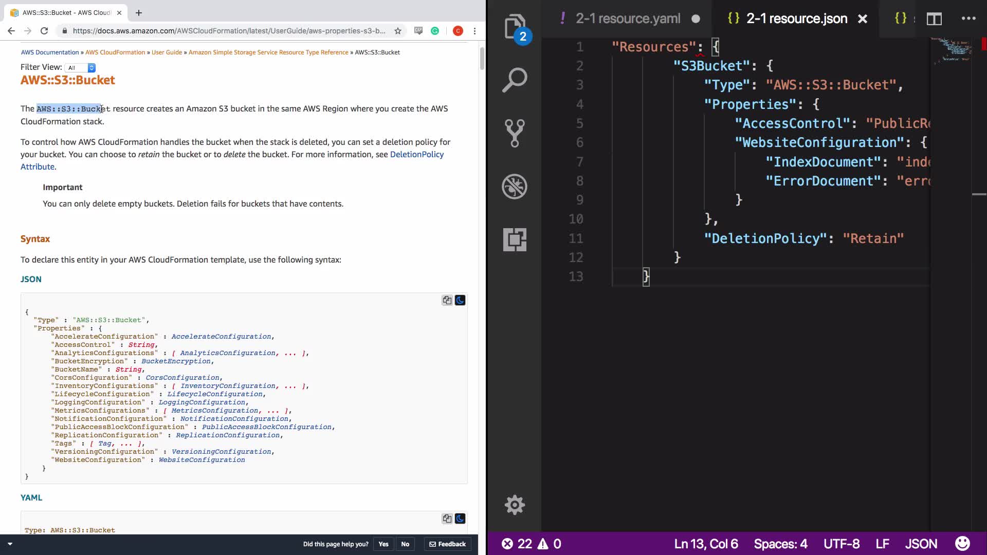Open the Search view in activity bar
Viewport: 987px width, 555px height.
click(x=515, y=80)
